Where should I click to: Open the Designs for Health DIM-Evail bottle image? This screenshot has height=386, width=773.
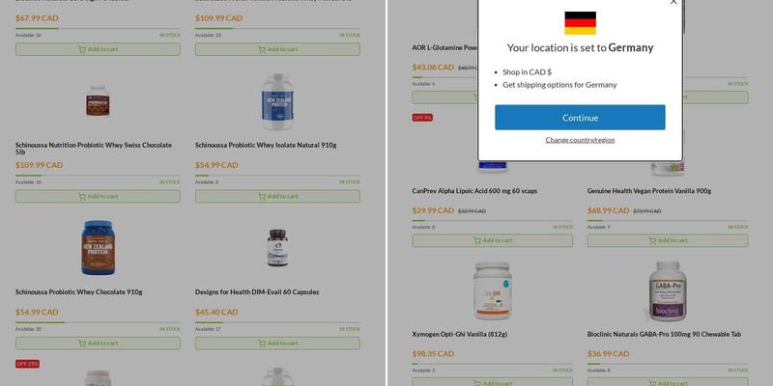tap(277, 248)
